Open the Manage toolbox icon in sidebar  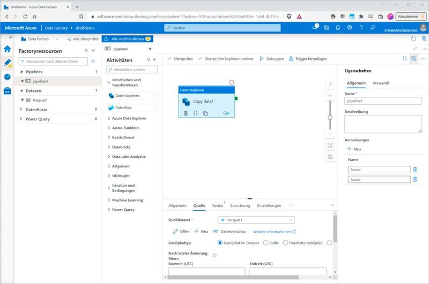point(8,91)
